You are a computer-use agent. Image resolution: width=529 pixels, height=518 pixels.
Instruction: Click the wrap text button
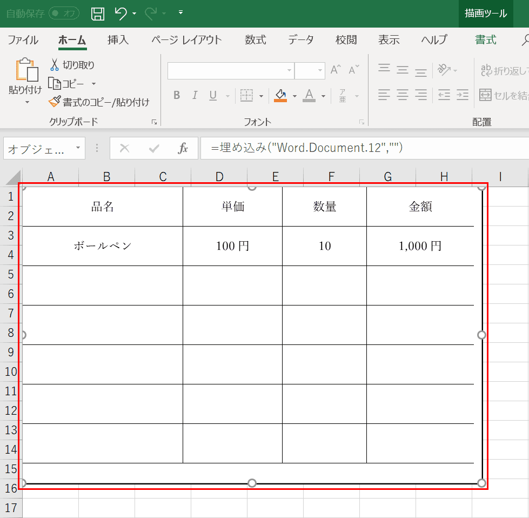click(504, 71)
